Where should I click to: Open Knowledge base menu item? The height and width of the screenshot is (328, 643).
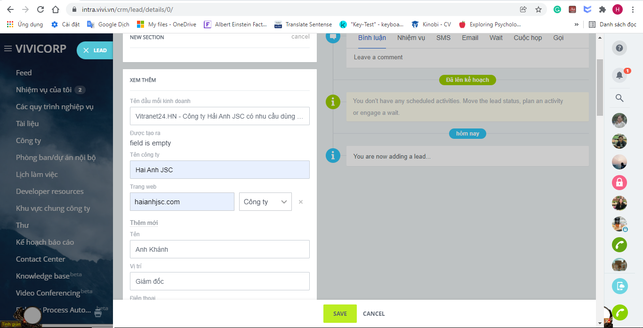tap(43, 276)
